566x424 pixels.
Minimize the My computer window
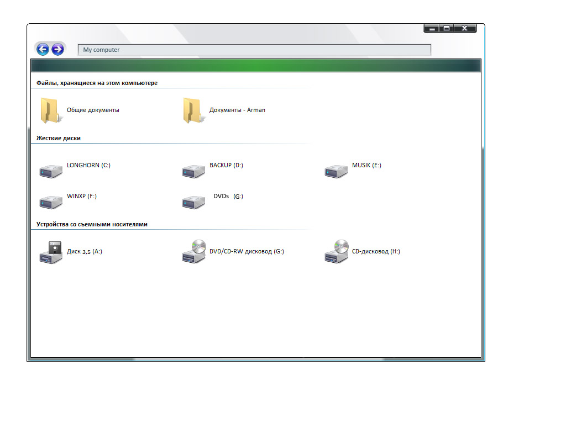[432, 29]
